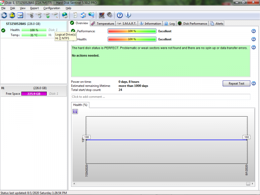Click the yellow warning alert toolbar icon

coord(12,15)
